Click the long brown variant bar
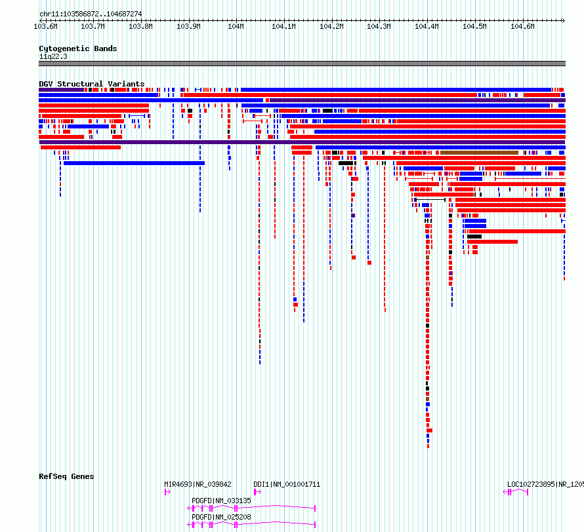 point(480,153)
